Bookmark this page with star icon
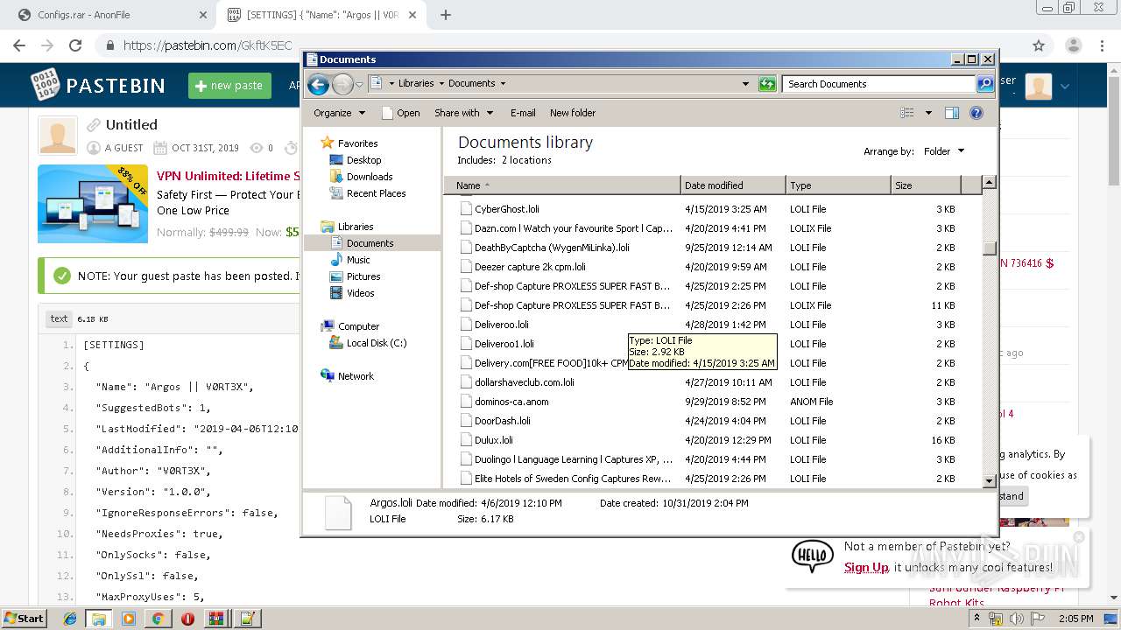 click(x=1039, y=45)
